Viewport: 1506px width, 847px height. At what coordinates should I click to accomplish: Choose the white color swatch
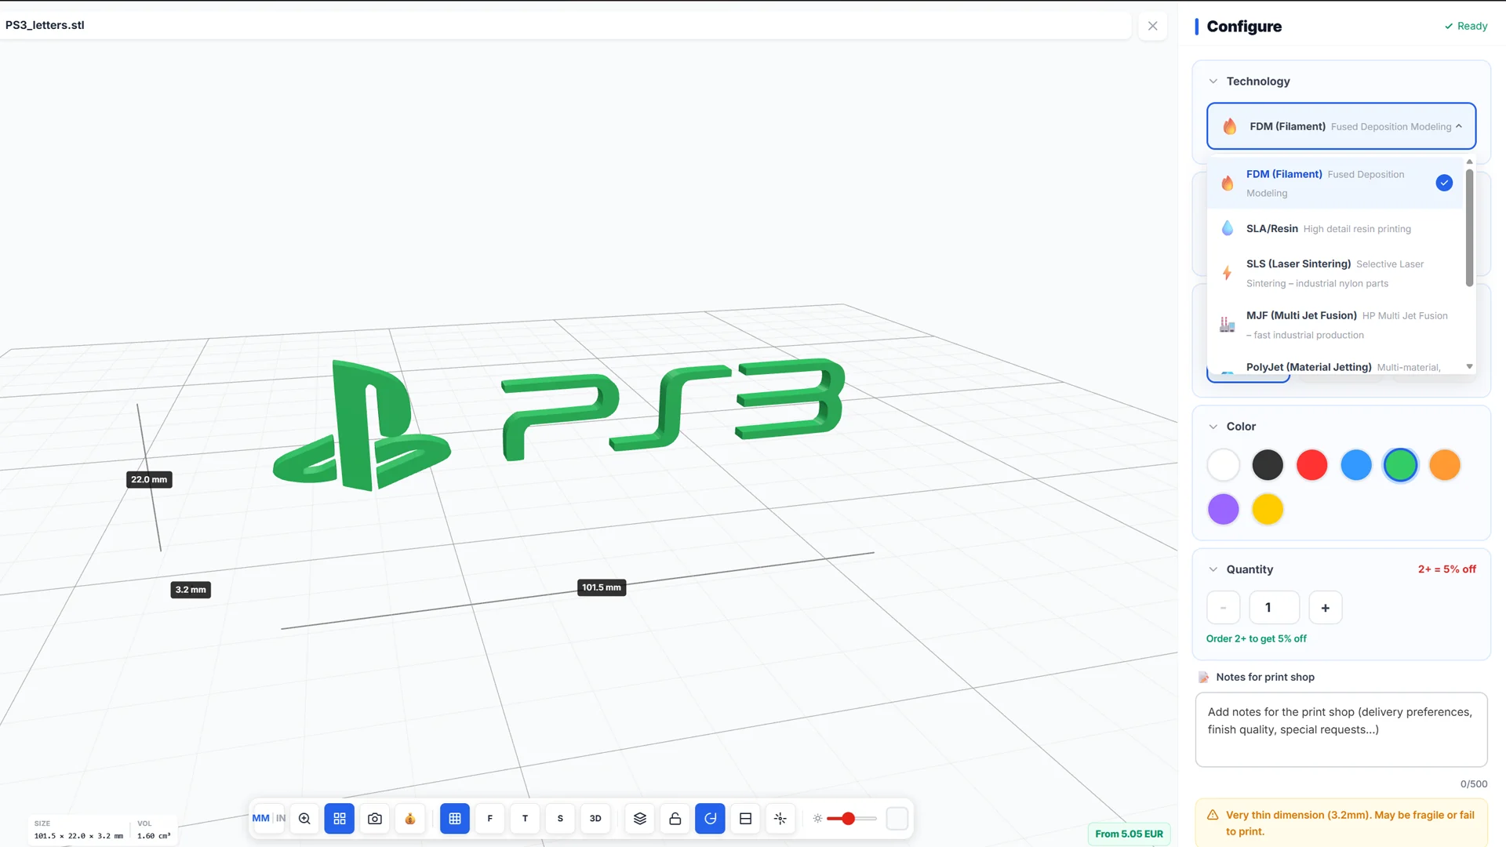(x=1224, y=465)
